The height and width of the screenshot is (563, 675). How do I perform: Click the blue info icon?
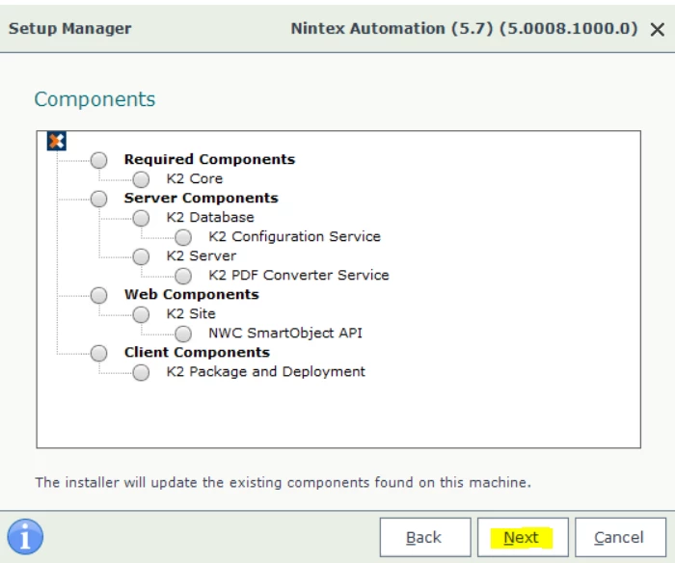(26, 537)
